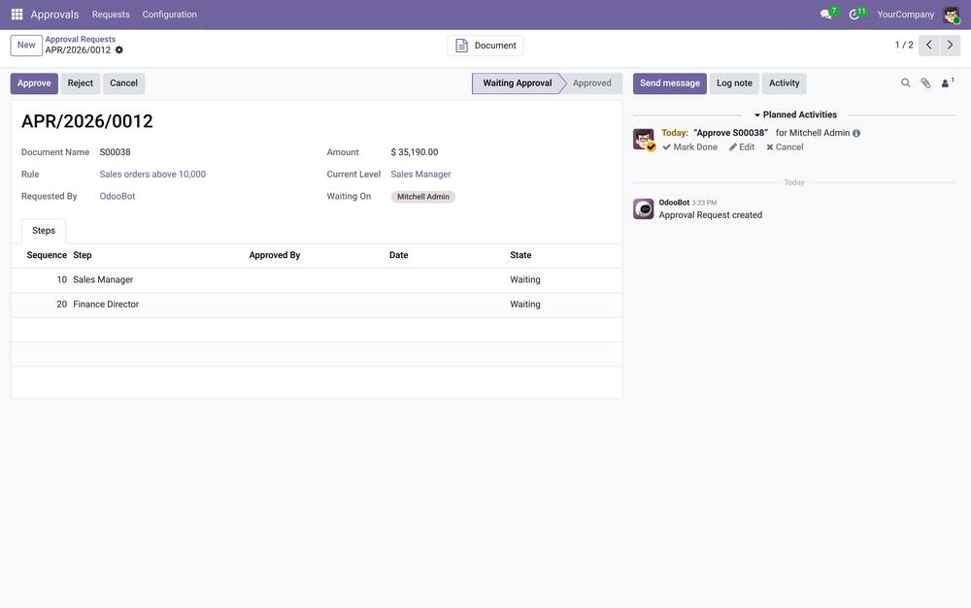The width and height of the screenshot is (971, 608).
Task: Click the Approve button
Action: pyautogui.click(x=34, y=83)
